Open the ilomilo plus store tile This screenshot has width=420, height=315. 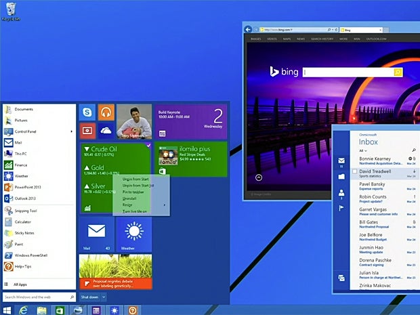[191, 159]
